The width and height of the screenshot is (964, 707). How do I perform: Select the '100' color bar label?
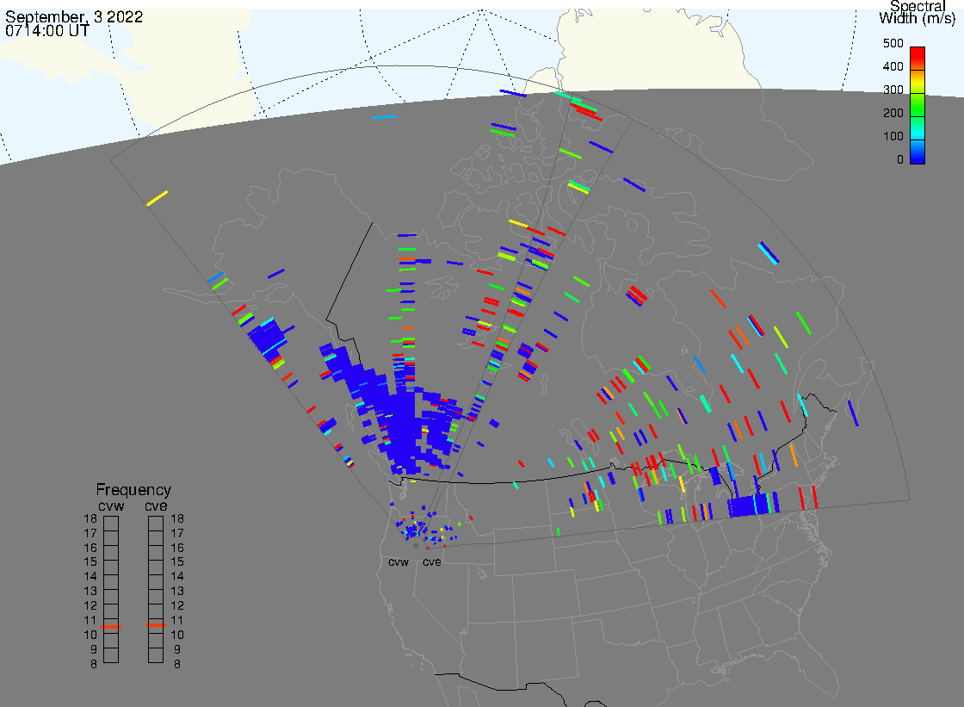point(893,137)
